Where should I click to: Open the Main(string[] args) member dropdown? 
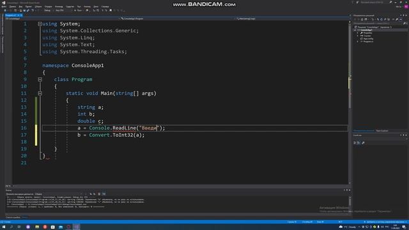click(x=292, y=19)
